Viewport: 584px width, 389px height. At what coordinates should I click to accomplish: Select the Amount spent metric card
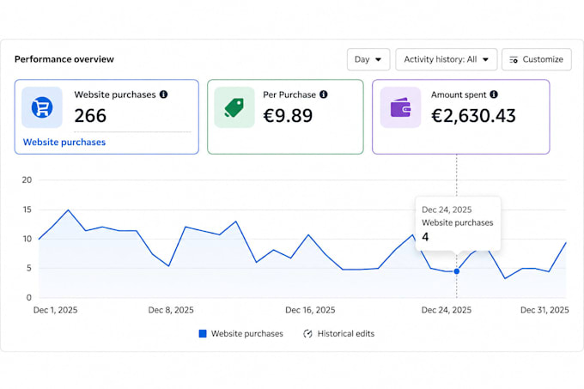pos(460,117)
